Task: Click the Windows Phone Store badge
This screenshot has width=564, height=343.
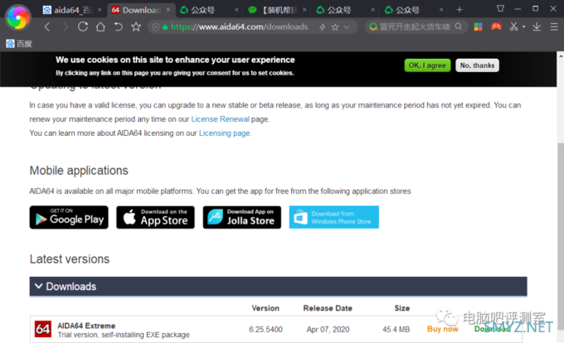Action: [x=333, y=217]
